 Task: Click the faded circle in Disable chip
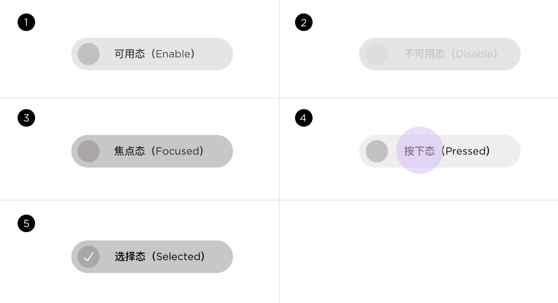(x=377, y=54)
